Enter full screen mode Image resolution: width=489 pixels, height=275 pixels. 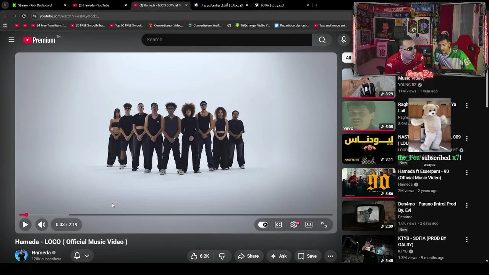324,225
